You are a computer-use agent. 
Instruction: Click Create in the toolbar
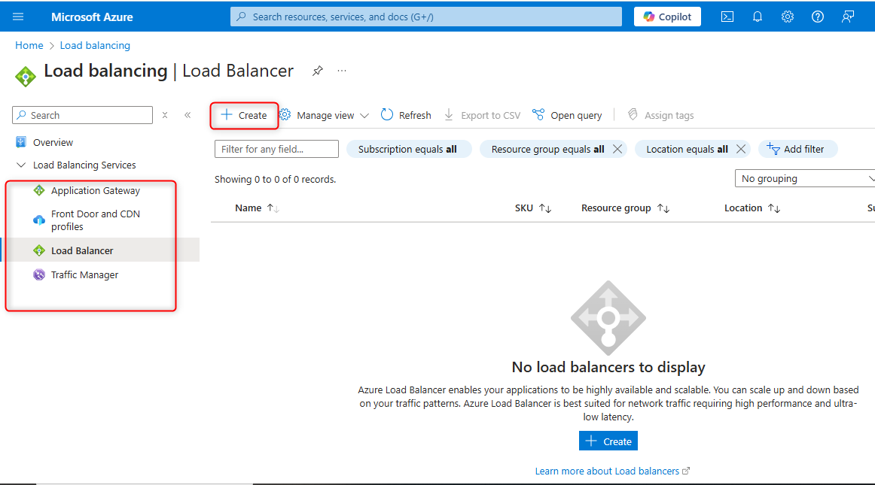[244, 115]
